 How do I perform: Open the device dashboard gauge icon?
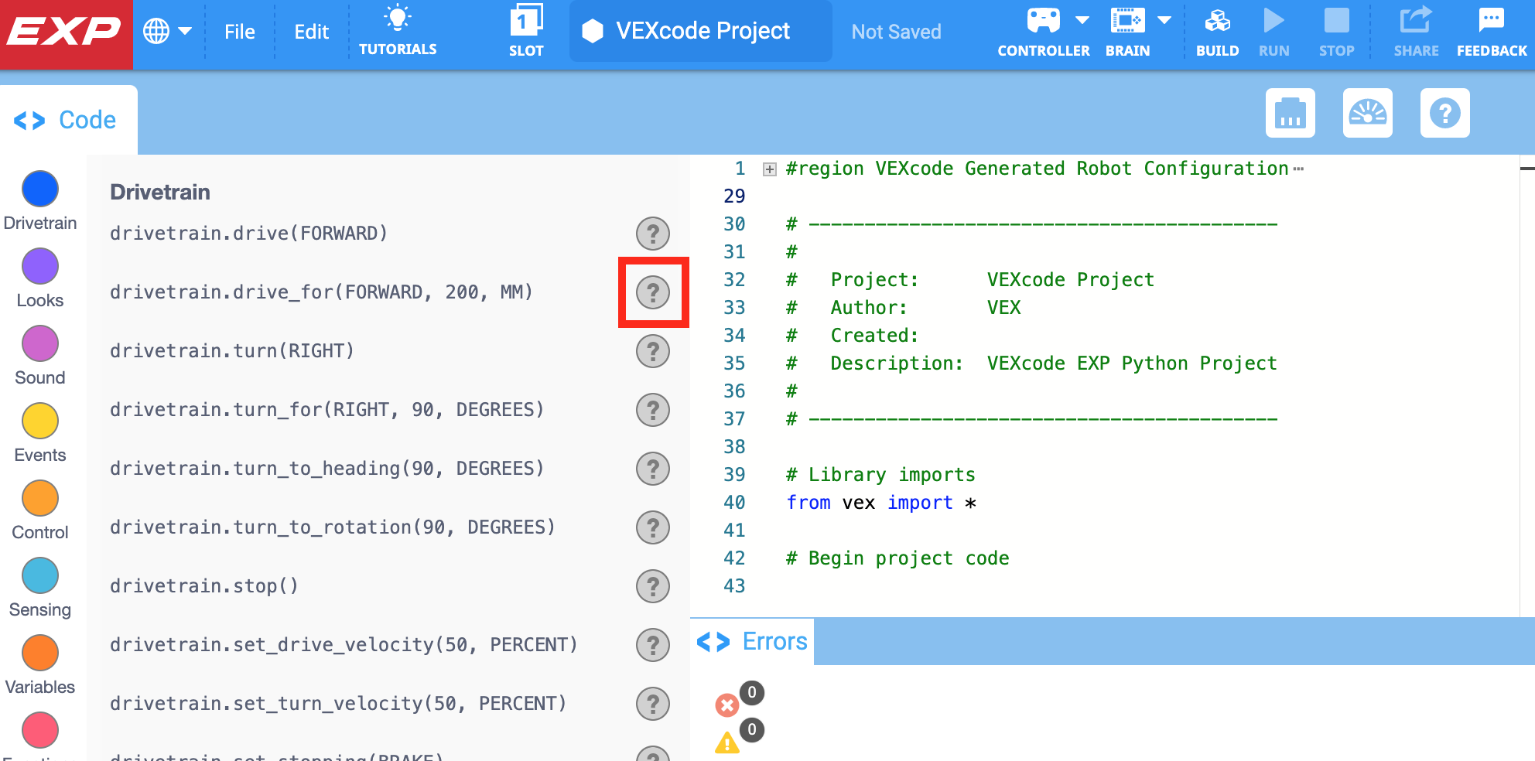click(1367, 113)
